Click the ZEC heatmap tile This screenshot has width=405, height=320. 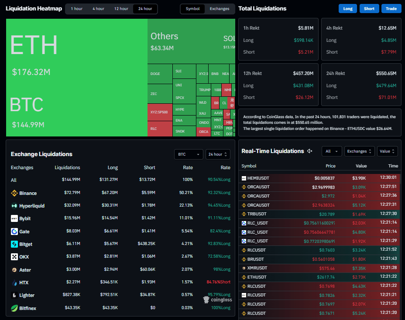160,94
